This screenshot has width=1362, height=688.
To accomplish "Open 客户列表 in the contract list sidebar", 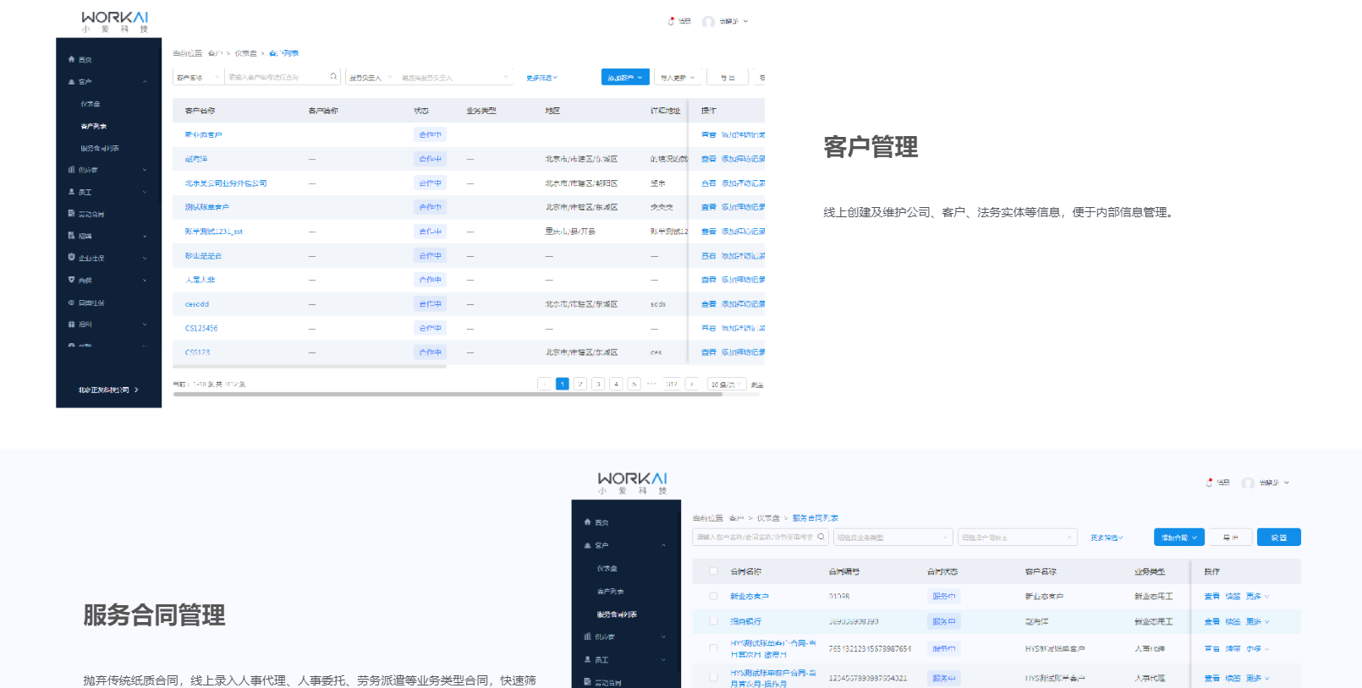I will [x=610, y=591].
